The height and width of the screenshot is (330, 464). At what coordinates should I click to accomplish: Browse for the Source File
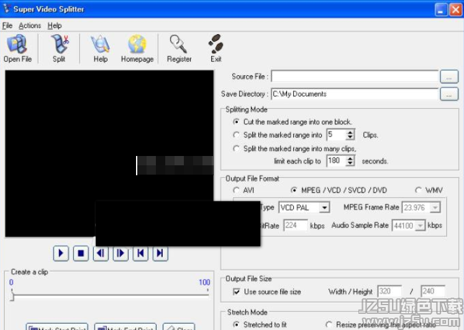(x=449, y=76)
